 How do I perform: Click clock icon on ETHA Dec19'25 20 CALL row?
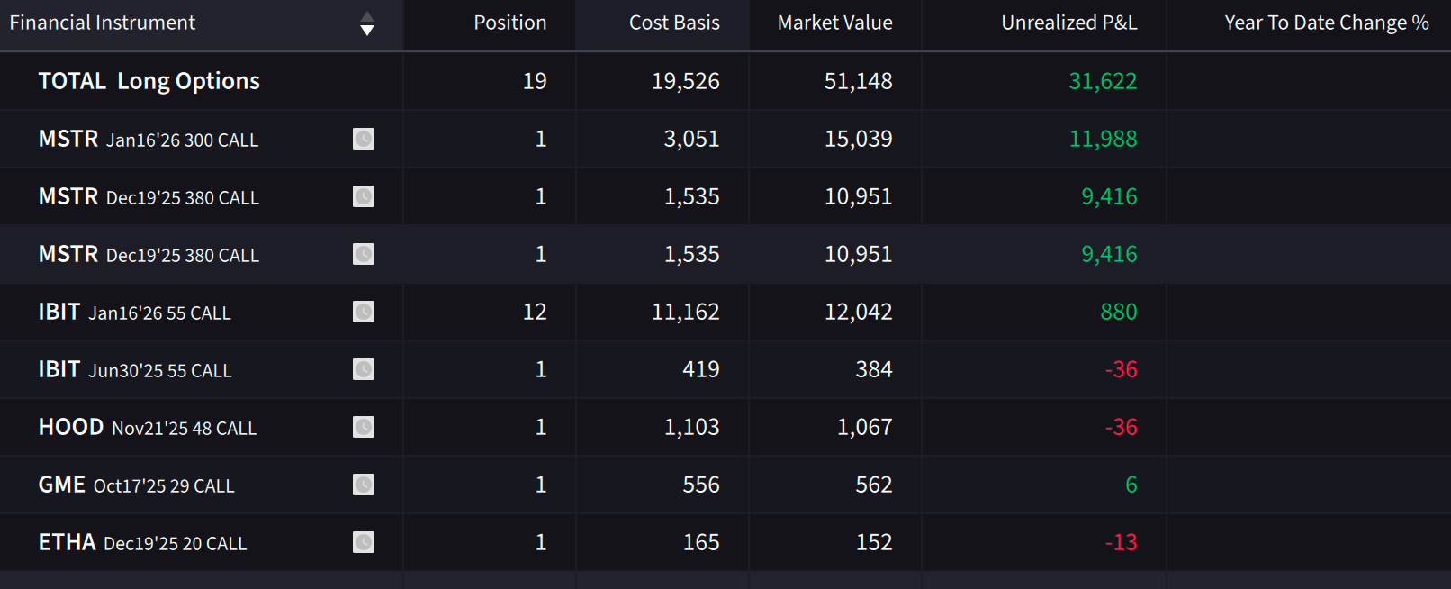(x=364, y=542)
